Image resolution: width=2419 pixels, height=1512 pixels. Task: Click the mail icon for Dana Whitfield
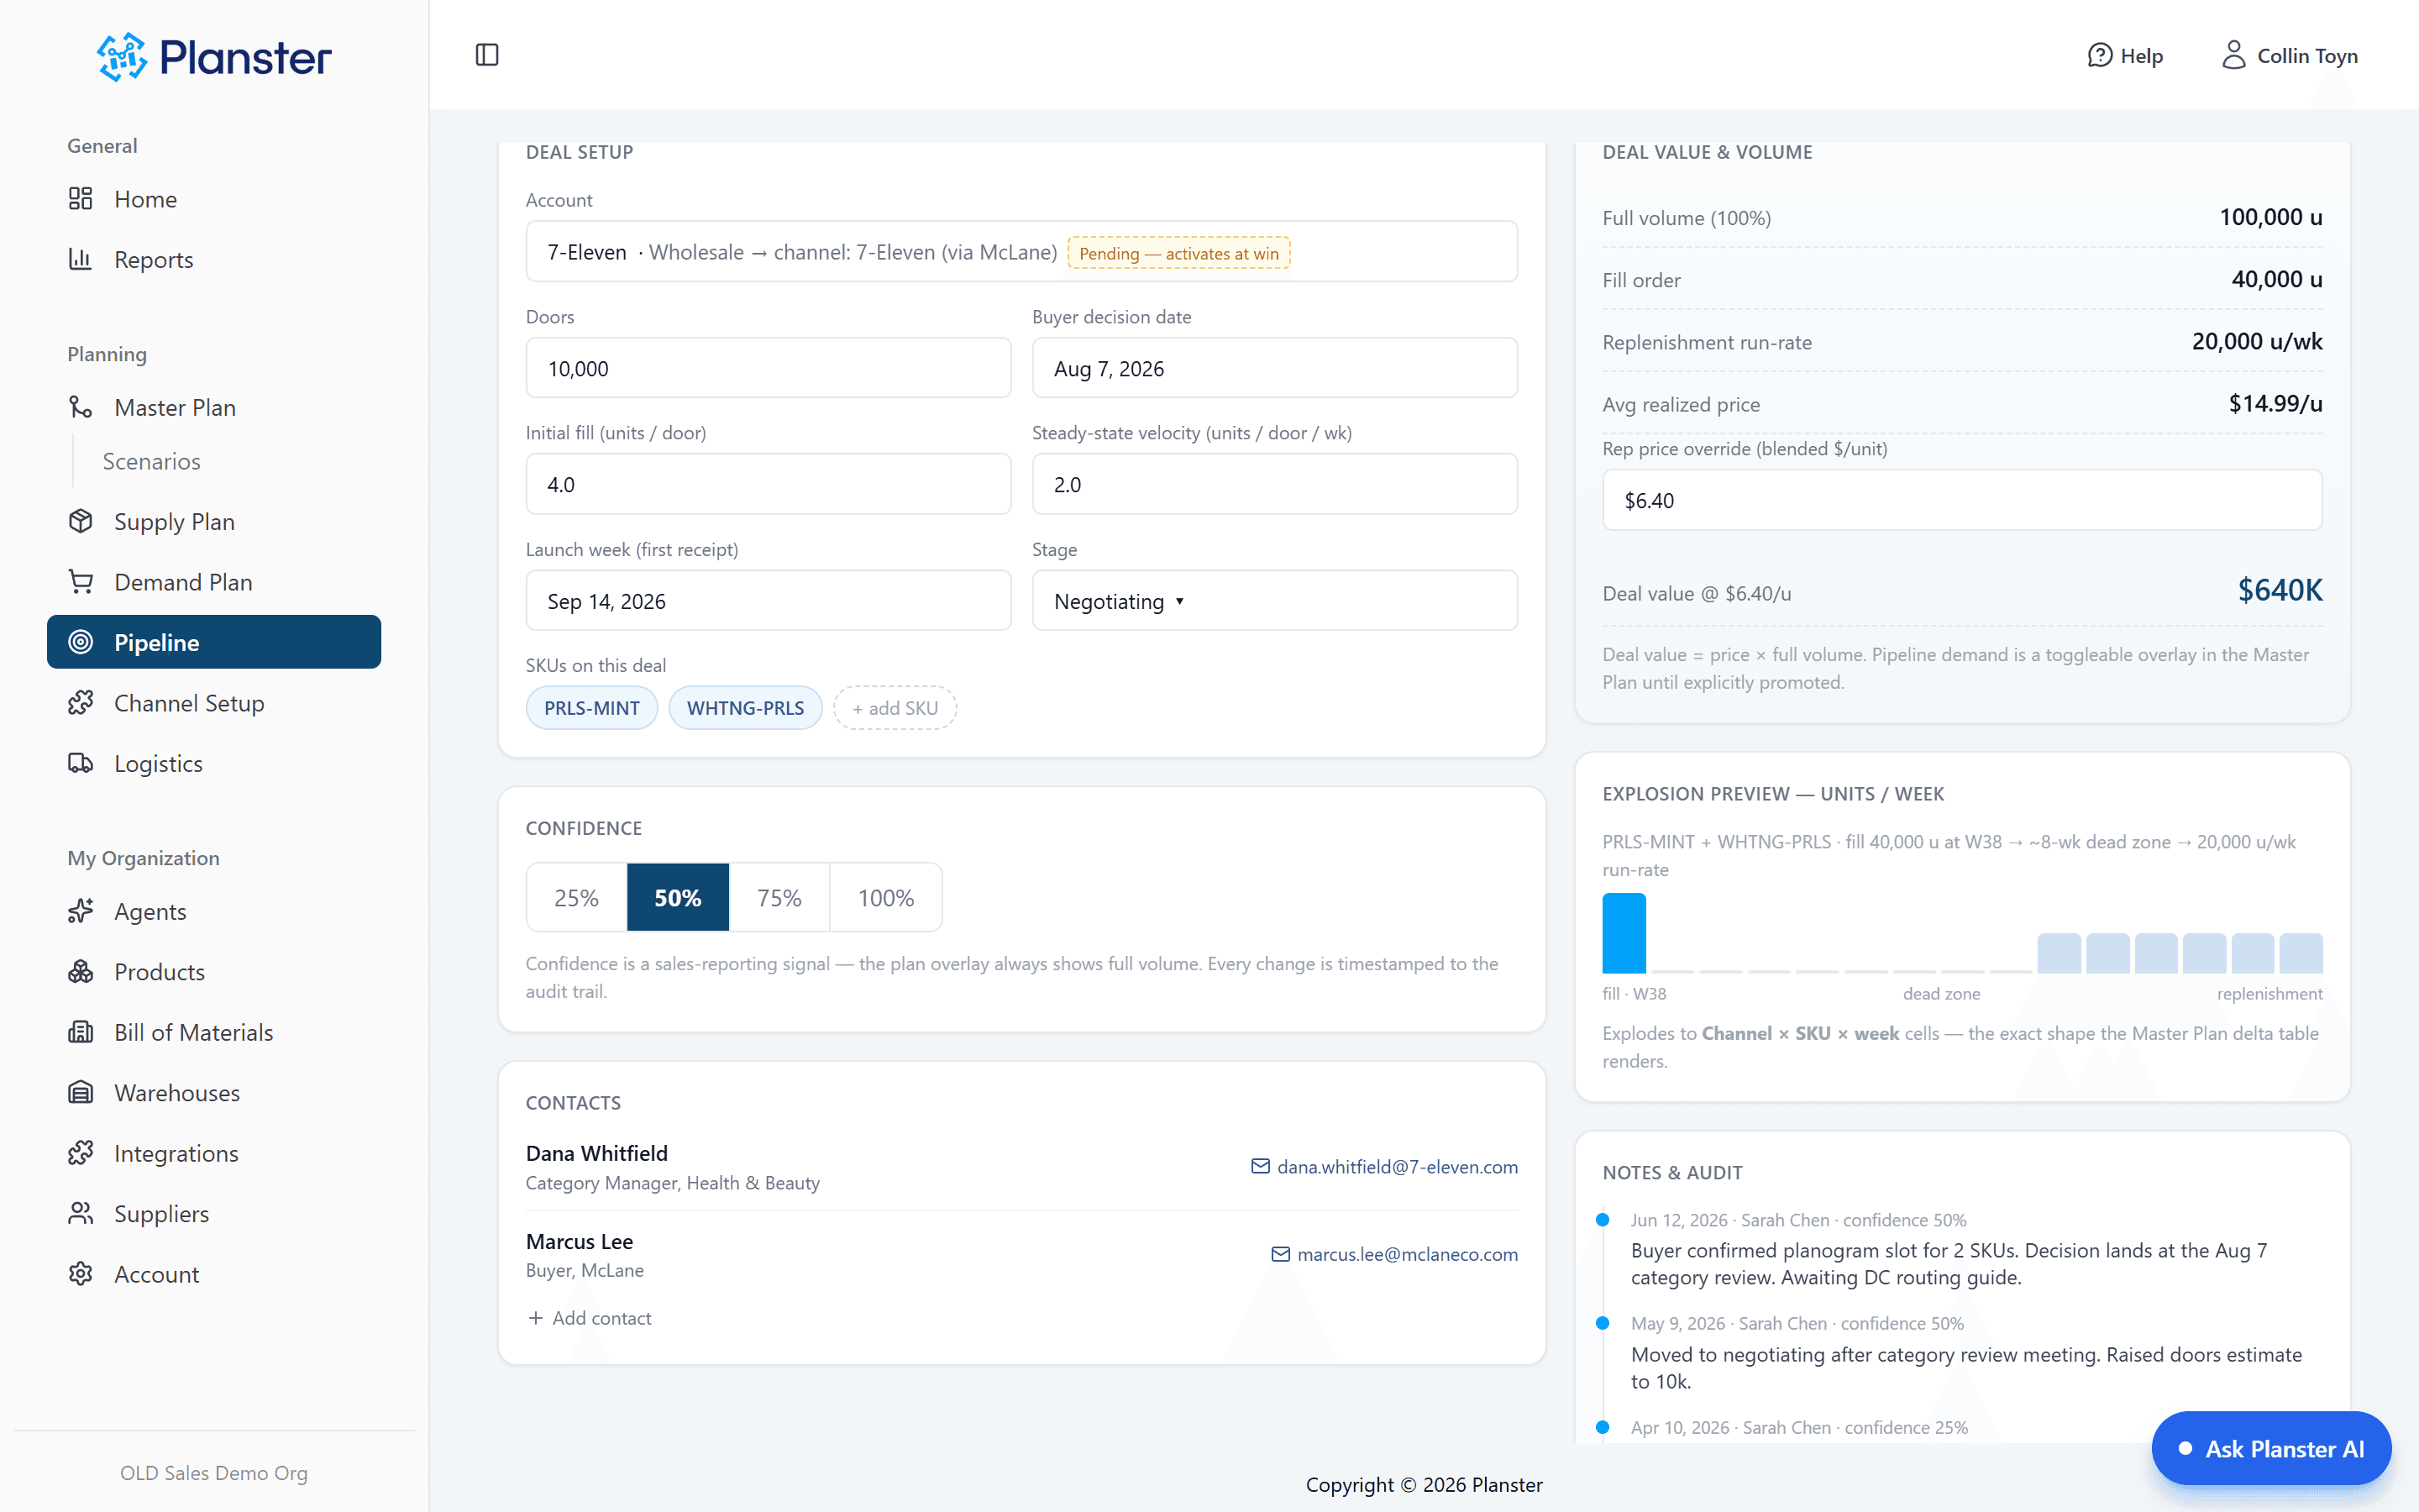click(x=1261, y=1167)
